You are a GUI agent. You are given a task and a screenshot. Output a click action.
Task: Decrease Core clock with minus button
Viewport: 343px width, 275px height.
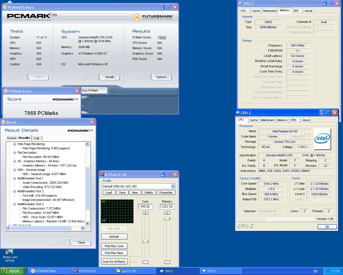point(145,262)
